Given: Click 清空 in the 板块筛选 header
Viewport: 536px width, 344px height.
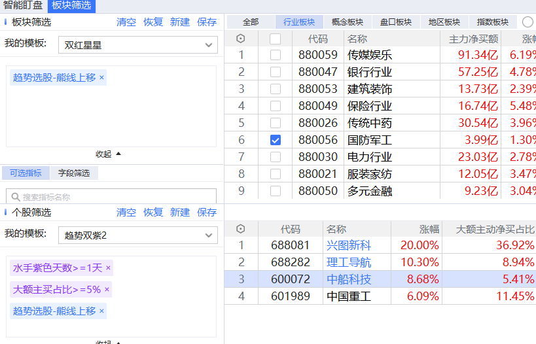Looking at the screenshot, I should coord(126,22).
